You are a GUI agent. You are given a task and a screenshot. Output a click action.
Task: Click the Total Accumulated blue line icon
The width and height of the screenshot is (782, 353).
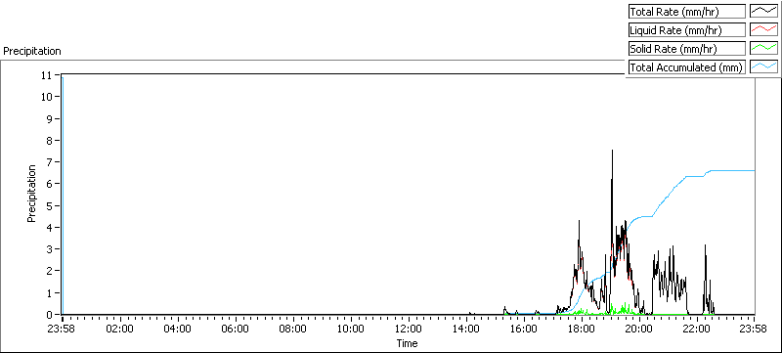point(763,66)
